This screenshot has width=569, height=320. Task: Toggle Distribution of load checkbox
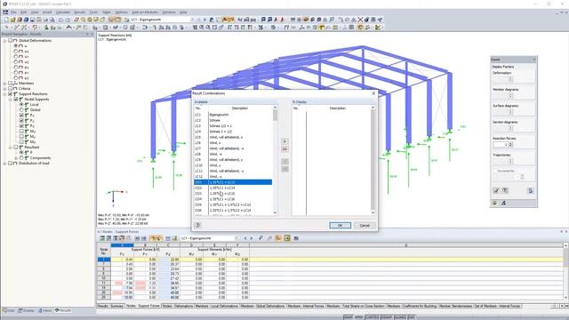click(x=10, y=164)
